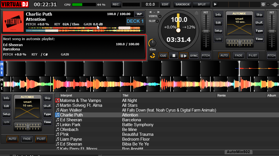This screenshot has width=279, height=156.
Task: Toggle SLIP mode indicator
Action: point(157,21)
